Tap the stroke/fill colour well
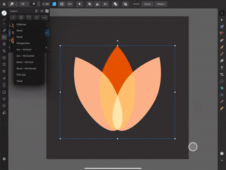Viewport: 226px width, 170px height. [4, 13]
